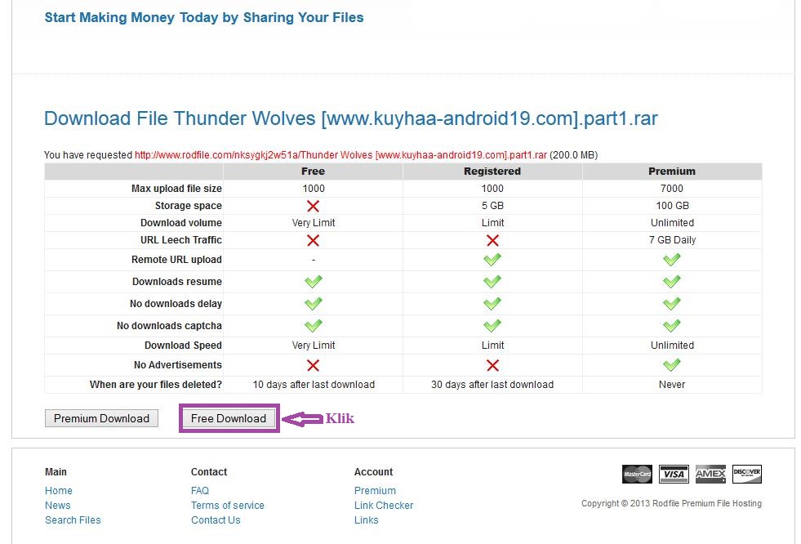The image size is (801, 544).
Task: Click green check for Premium No downloads delay
Action: [x=672, y=303]
